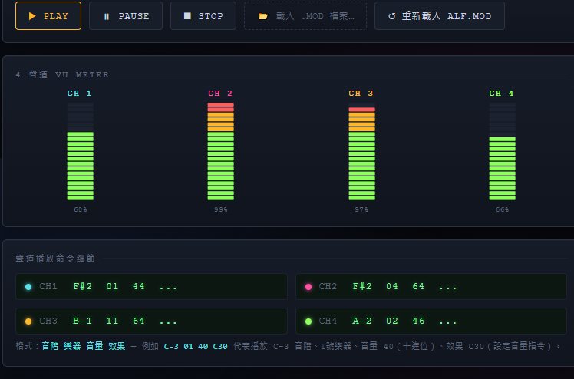Image resolution: width=574 pixels, height=379 pixels.
Task: Click instrument 01 in CH1 row
Action: [112, 286]
